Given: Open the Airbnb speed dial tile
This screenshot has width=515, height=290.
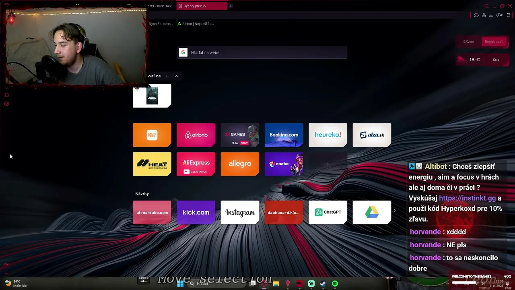Looking at the screenshot, I should point(196,135).
